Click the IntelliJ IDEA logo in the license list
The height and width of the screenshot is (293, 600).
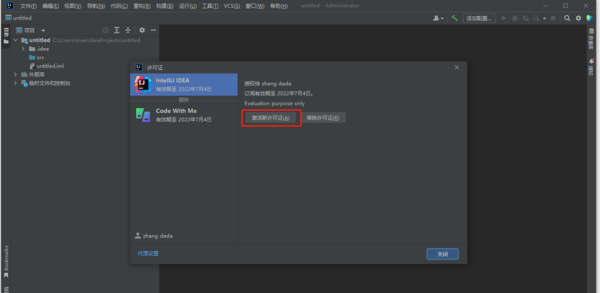point(143,84)
